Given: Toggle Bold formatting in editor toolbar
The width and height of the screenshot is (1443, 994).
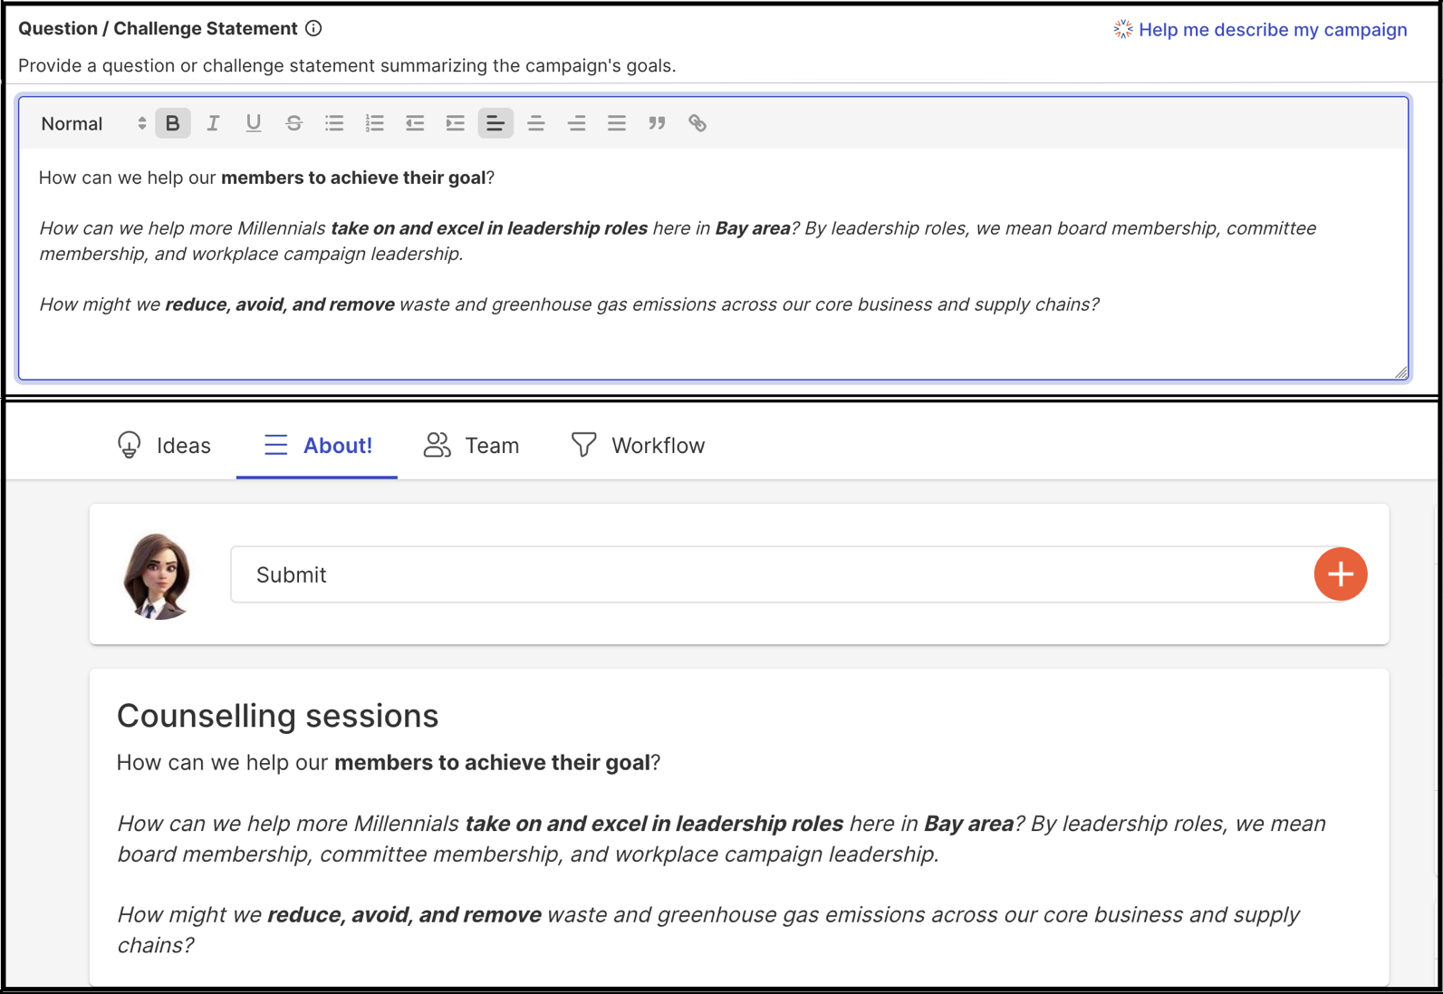Looking at the screenshot, I should [x=172, y=123].
